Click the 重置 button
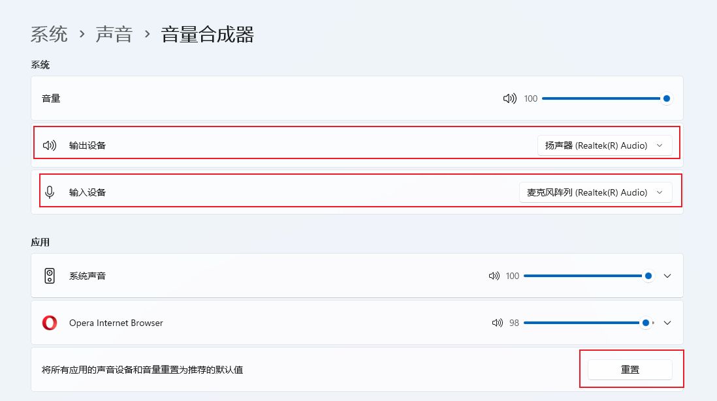 (629, 370)
